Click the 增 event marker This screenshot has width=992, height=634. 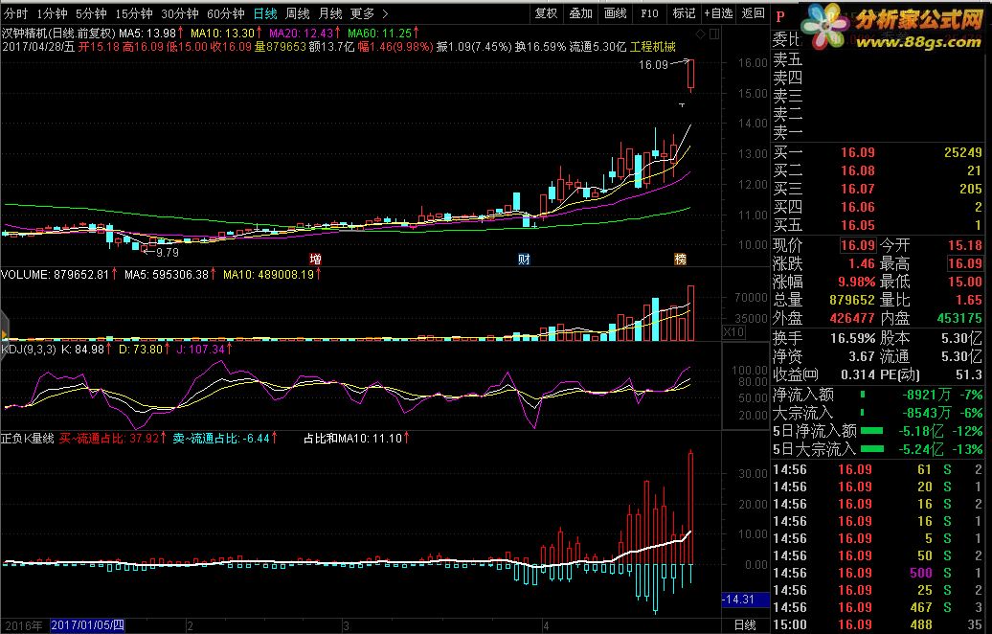315,259
